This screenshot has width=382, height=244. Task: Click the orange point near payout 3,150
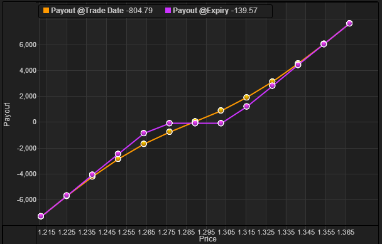click(x=273, y=82)
